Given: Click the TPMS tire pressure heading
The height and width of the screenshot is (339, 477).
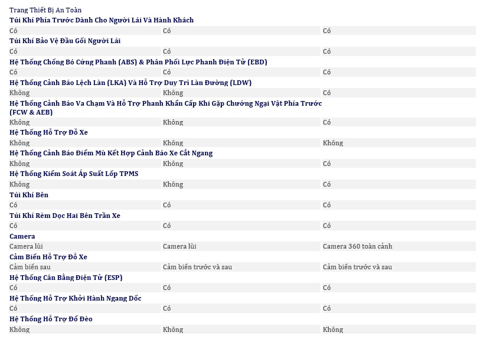Looking at the screenshot, I should click(74, 174).
